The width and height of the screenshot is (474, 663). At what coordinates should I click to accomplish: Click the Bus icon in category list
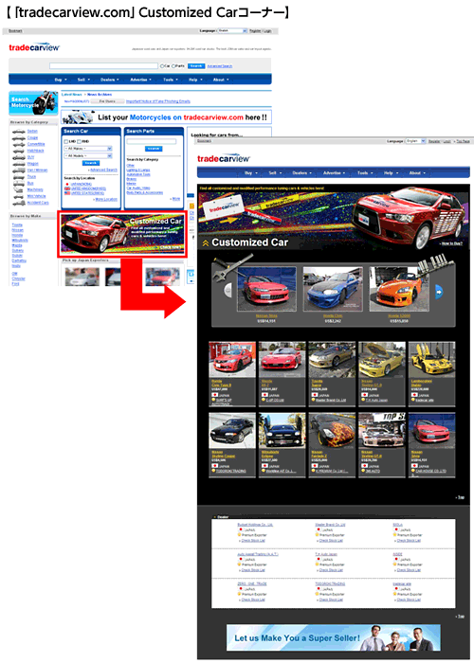[19, 184]
